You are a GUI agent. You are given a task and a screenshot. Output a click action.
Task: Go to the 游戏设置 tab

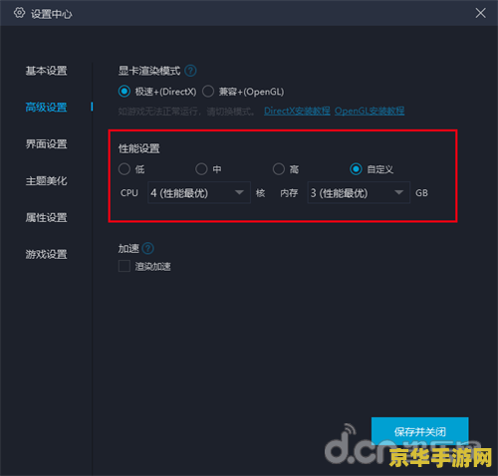coord(47,254)
